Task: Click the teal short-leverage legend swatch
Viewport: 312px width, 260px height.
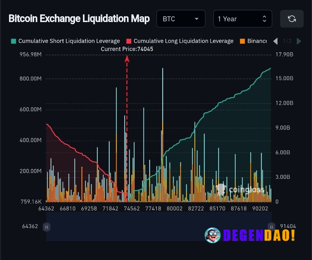Action: (13, 41)
